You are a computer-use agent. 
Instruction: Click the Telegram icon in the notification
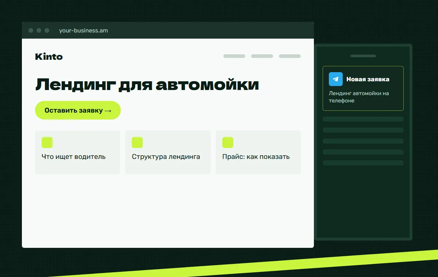pos(336,79)
